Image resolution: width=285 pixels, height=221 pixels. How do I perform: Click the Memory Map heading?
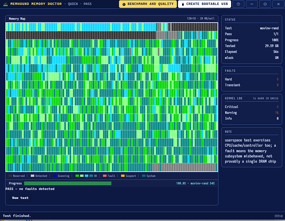(x=17, y=19)
